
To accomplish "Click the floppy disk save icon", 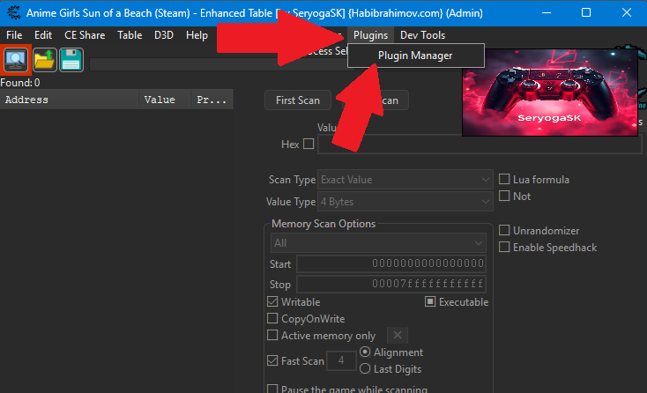I will point(71,60).
